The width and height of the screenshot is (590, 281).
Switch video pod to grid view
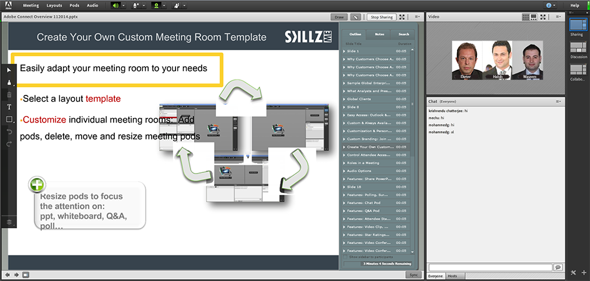tap(526, 17)
